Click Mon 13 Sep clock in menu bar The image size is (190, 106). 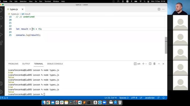tap(158, 1)
